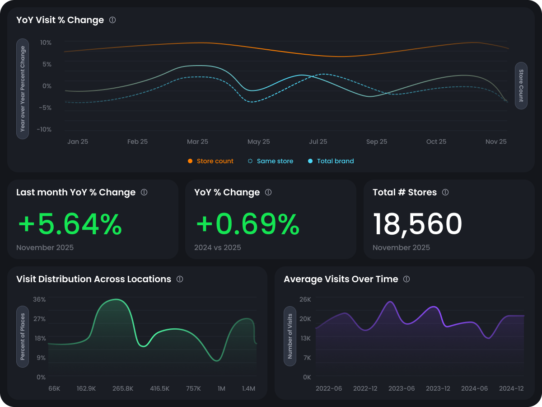This screenshot has width=542, height=407.
Task: Click the Store Count axis label pill
Action: point(521,85)
